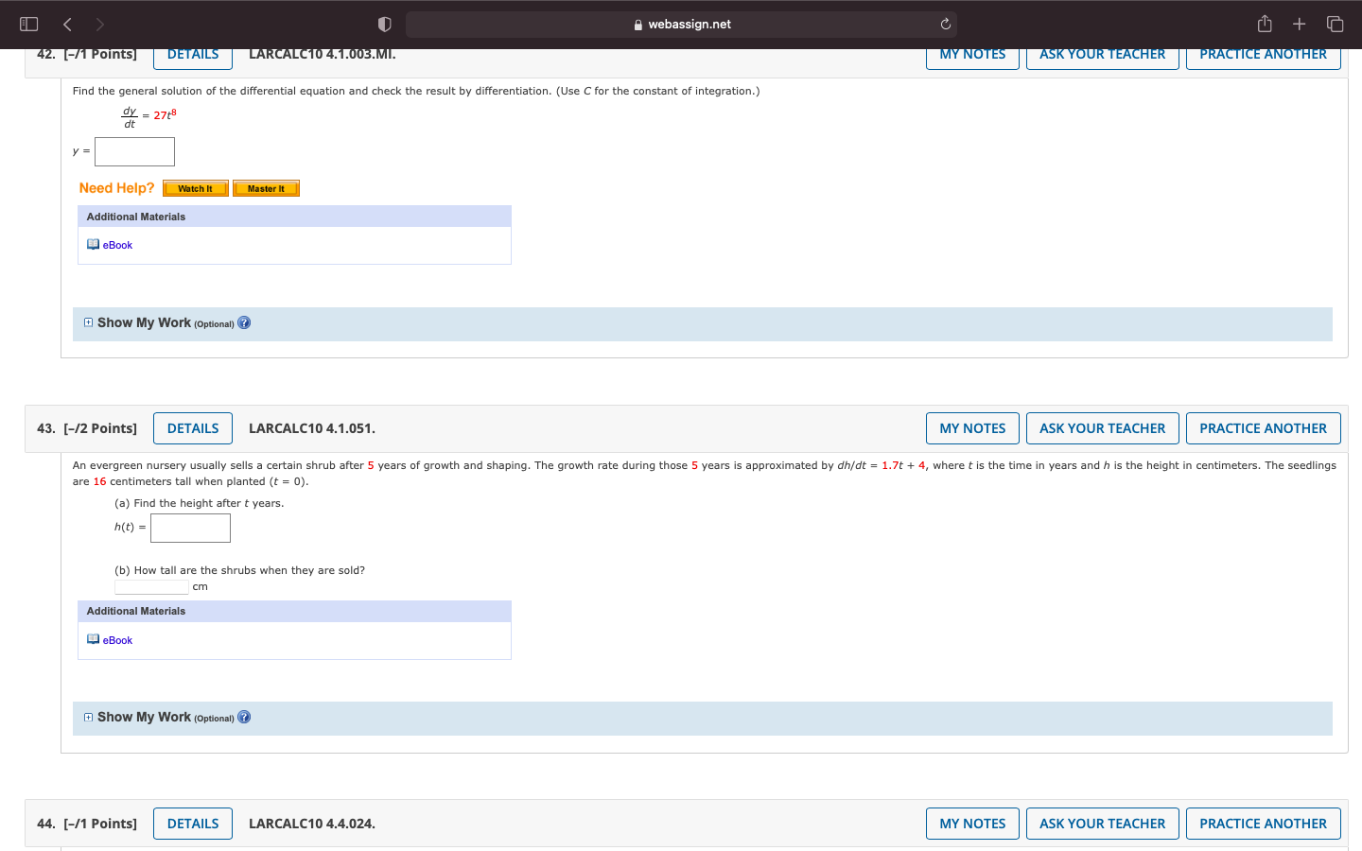Click the Watch It help button
The height and width of the screenshot is (851, 1362).
click(195, 187)
